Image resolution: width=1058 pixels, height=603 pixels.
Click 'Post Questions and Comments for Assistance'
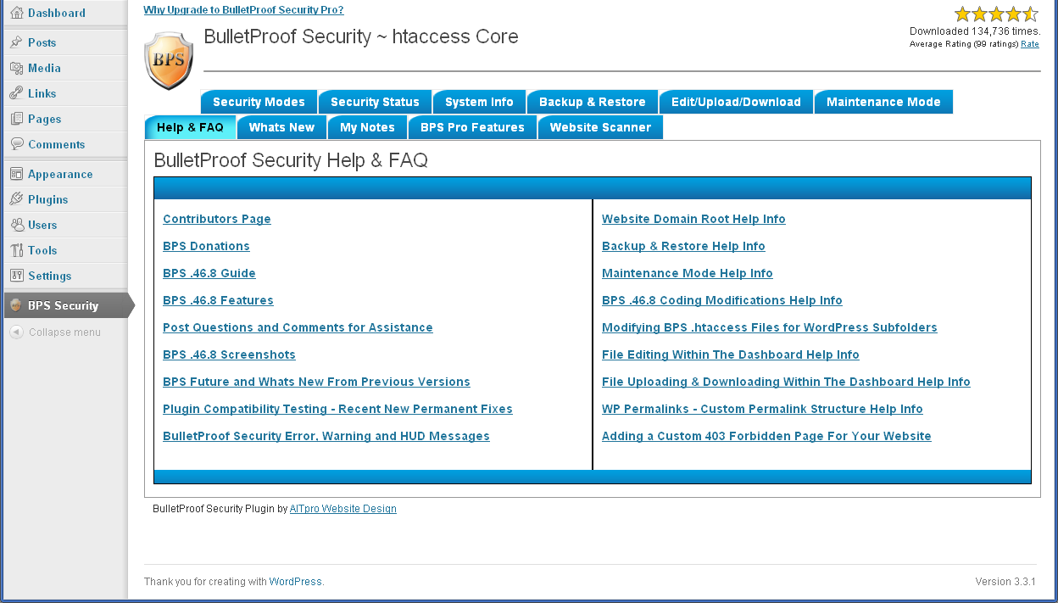point(298,327)
